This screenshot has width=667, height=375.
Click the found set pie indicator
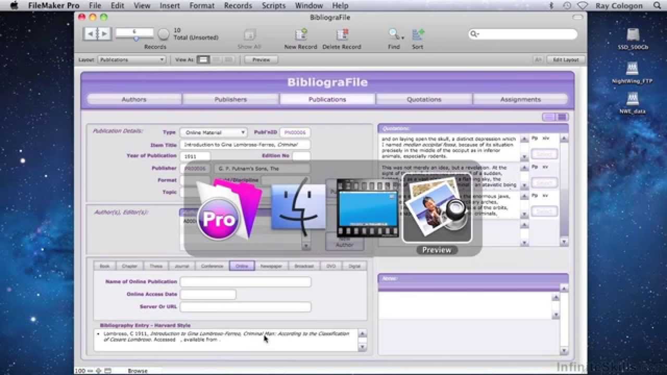point(164,34)
